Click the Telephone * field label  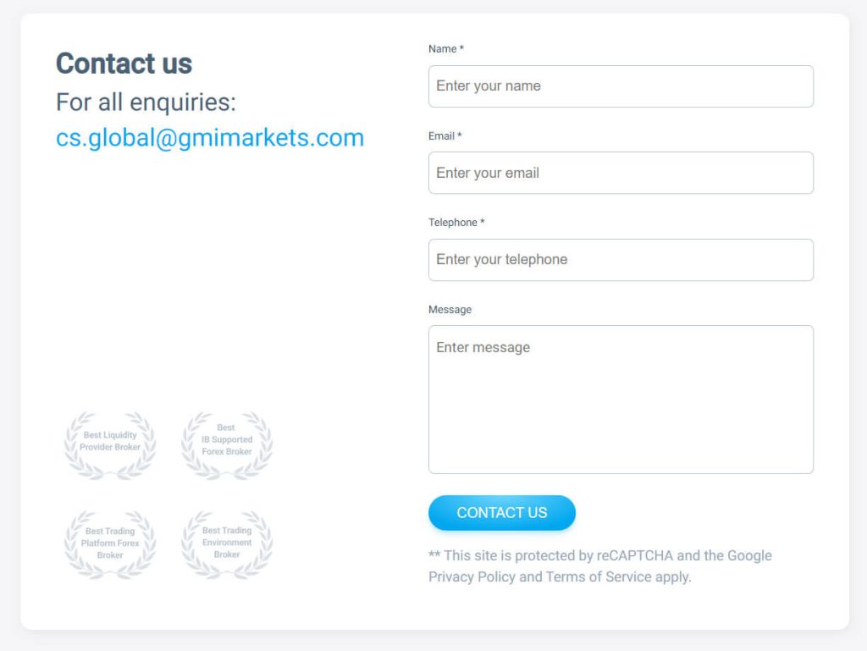click(456, 223)
